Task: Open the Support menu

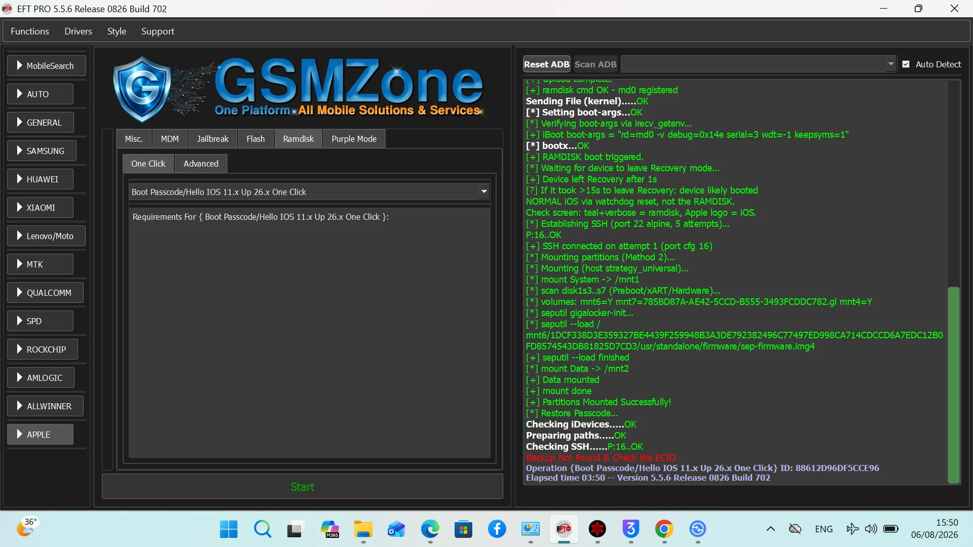Action: pyautogui.click(x=158, y=31)
